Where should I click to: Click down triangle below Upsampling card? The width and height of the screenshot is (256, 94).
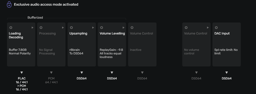point(82,73)
